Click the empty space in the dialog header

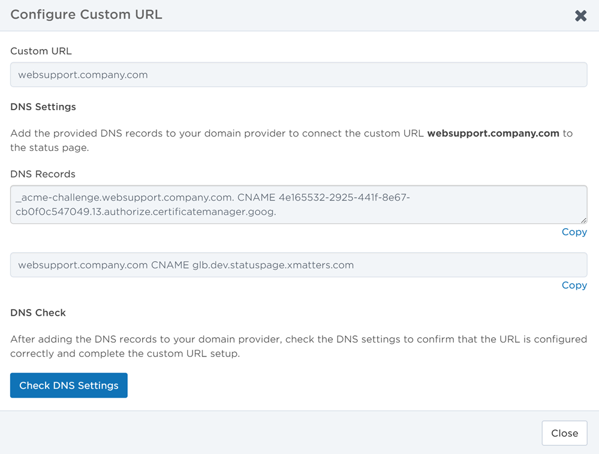[360, 16]
